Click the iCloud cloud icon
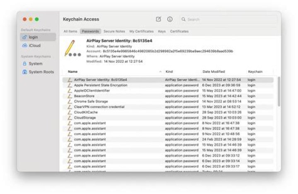This screenshot has height=194, width=298. coord(24,46)
